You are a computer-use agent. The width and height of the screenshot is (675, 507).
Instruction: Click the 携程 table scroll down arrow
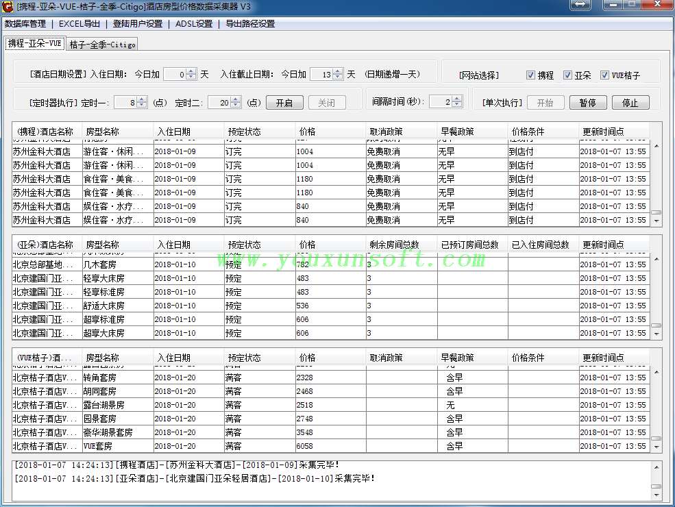pos(656,221)
